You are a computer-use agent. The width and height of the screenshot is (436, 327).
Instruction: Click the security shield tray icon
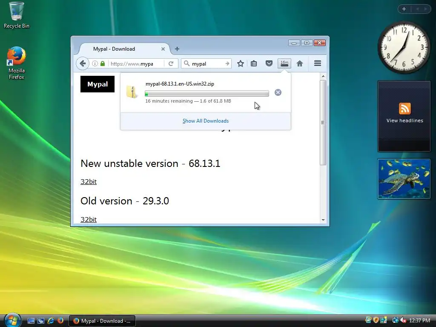click(376, 320)
